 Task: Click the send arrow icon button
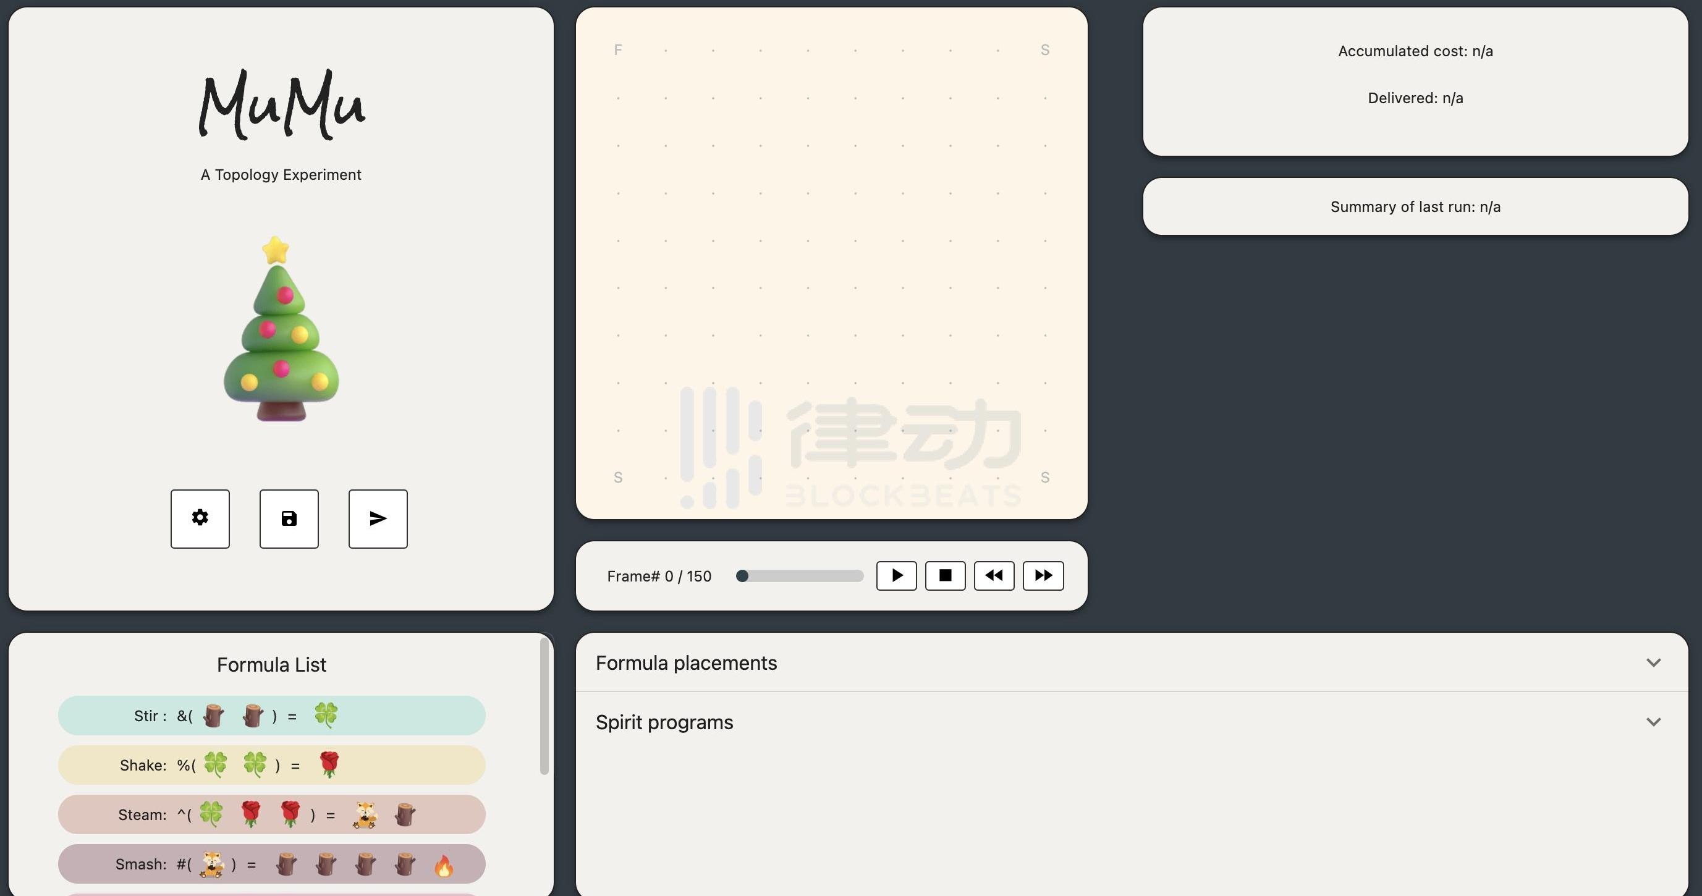click(378, 518)
